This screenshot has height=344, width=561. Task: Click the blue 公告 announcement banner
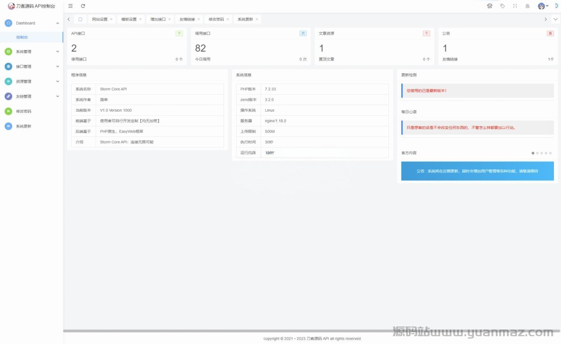pyautogui.click(x=477, y=171)
